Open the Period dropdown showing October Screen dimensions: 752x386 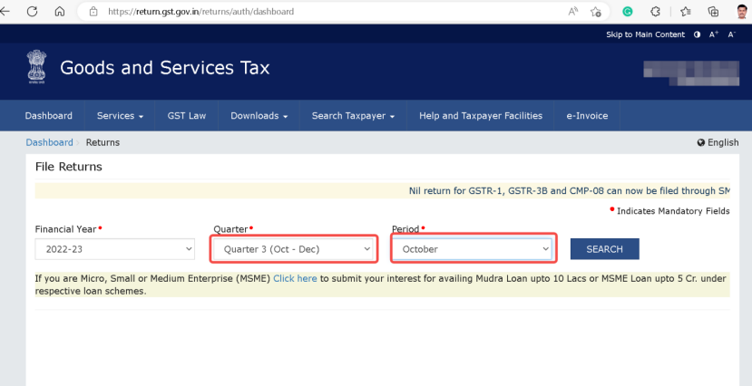473,249
